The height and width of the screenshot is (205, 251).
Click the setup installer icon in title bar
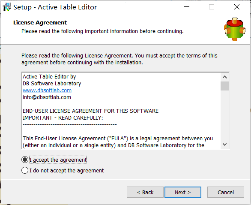pyautogui.click(x=7, y=7)
